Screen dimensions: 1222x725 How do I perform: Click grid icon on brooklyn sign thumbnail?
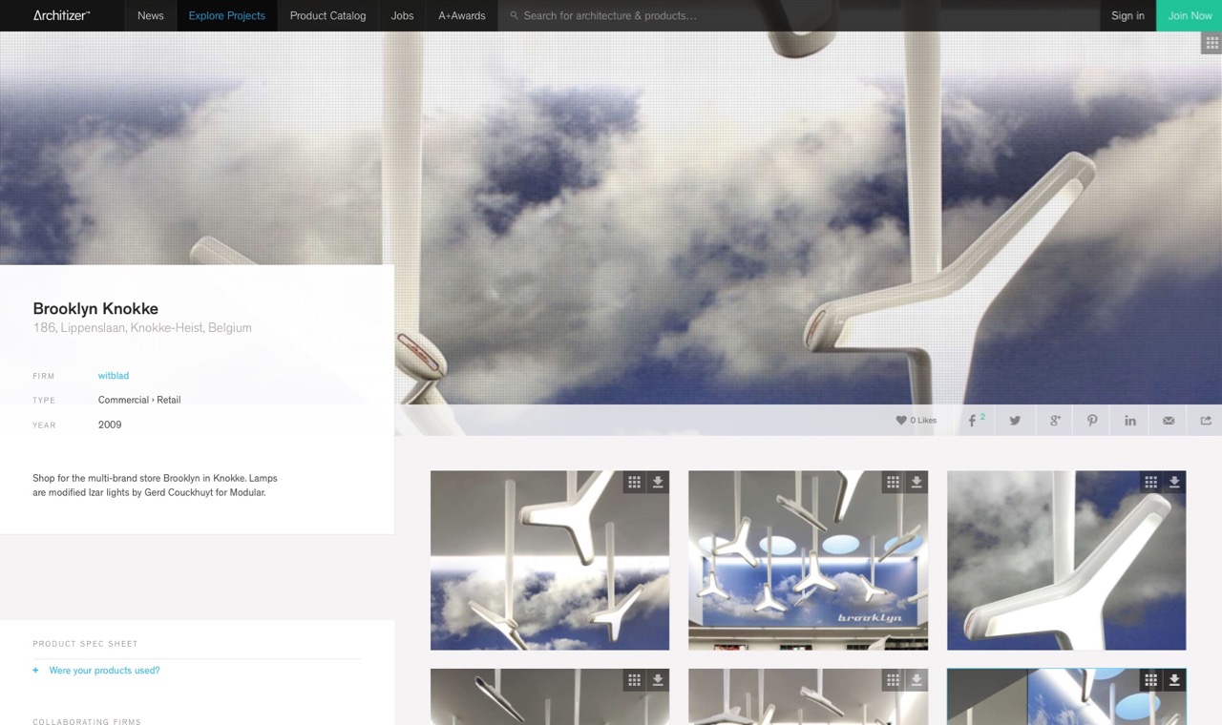(893, 482)
